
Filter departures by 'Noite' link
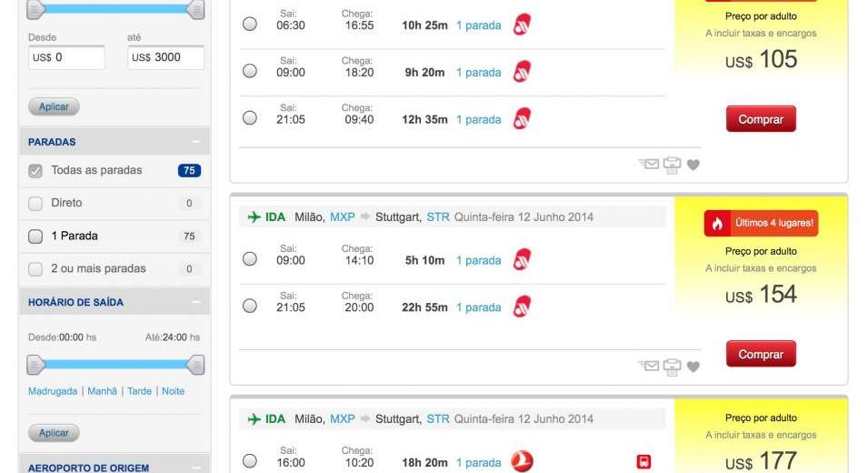tap(173, 391)
